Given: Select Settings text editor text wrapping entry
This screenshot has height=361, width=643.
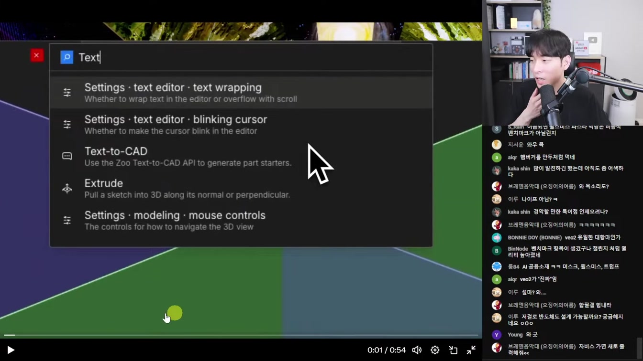Looking at the screenshot, I should point(241,93).
